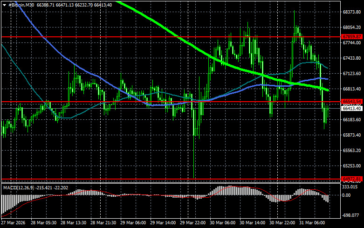The image size is (364, 228).
Task: Click the red 66543.54 level price tag
Action: [352, 102]
